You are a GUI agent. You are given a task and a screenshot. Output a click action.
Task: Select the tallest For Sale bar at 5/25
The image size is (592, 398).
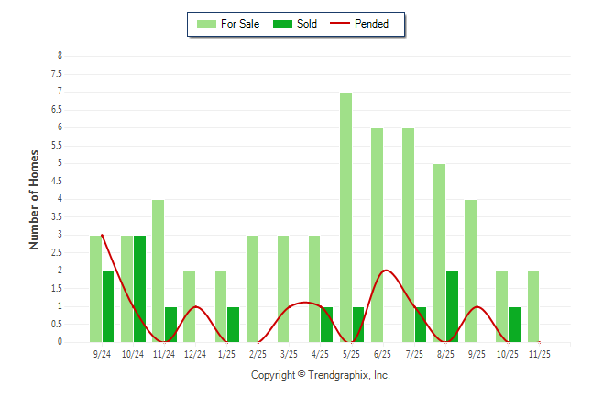click(x=345, y=217)
